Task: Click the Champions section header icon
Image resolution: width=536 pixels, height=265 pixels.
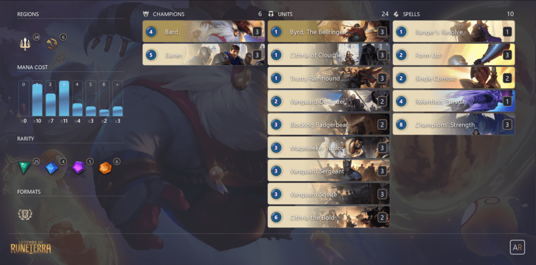Action: click(x=146, y=14)
